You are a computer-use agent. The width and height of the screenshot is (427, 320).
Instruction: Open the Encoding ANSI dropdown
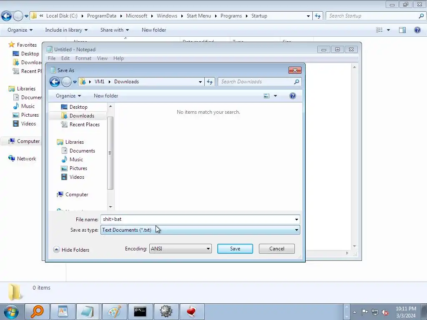click(180, 249)
